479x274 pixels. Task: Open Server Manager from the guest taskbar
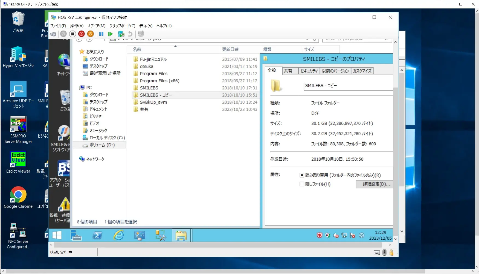click(x=76, y=235)
